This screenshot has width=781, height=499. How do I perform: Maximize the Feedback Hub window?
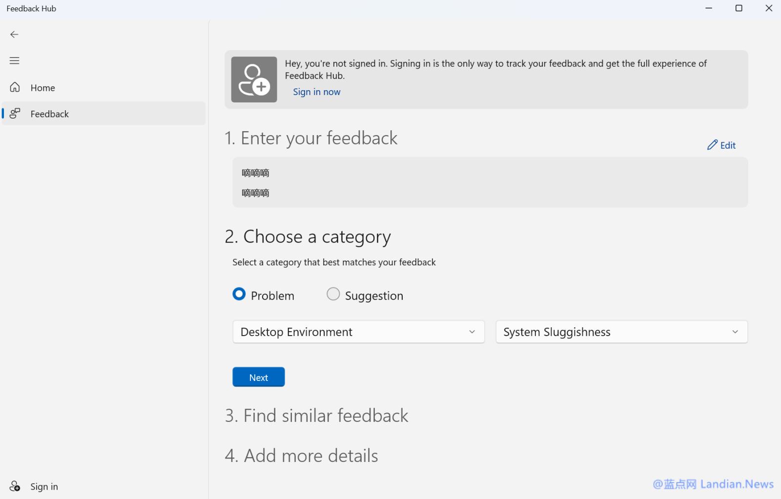(739, 8)
